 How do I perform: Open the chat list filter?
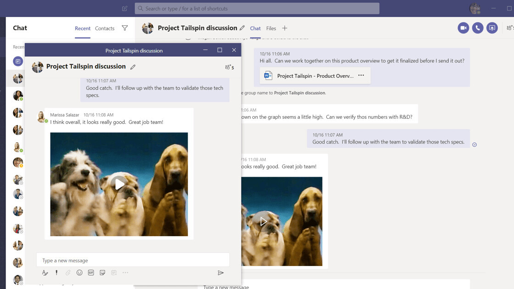(x=125, y=28)
